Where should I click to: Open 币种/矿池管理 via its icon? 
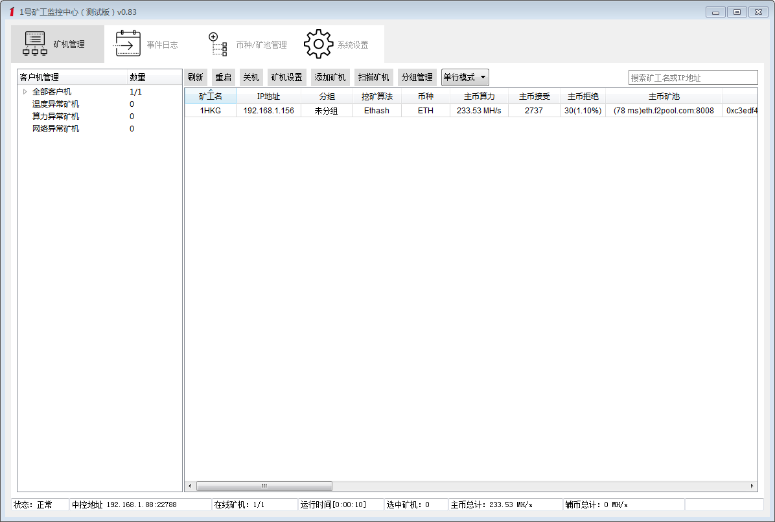click(216, 43)
